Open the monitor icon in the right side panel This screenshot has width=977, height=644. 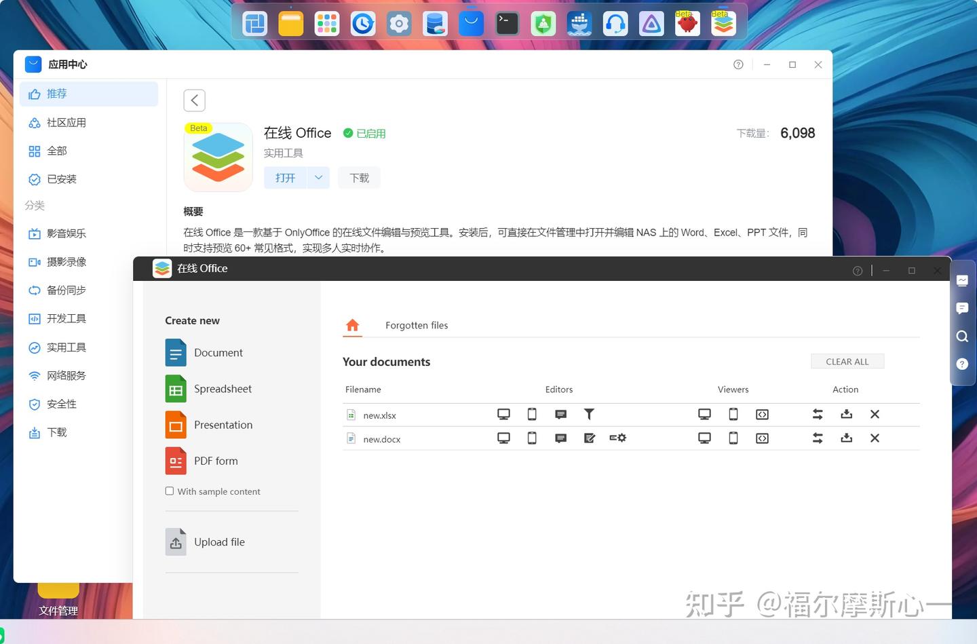point(962,280)
